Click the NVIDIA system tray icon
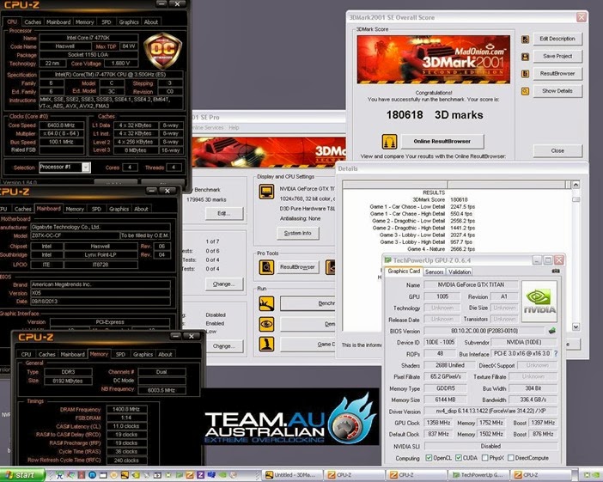Image resolution: width=603 pixels, height=482 pixels. click(x=596, y=475)
